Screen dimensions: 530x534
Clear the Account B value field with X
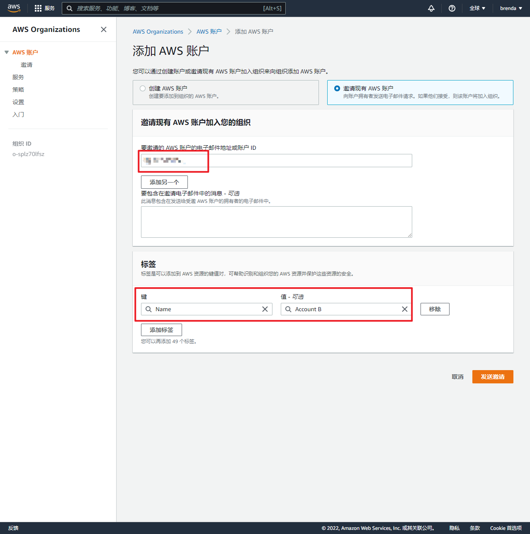(405, 309)
